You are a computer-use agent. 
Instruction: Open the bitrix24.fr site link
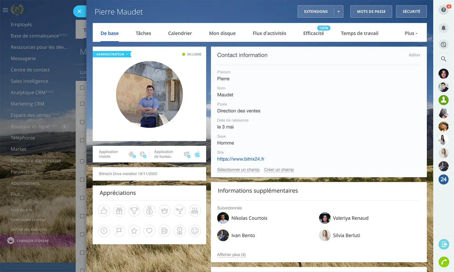click(x=241, y=159)
